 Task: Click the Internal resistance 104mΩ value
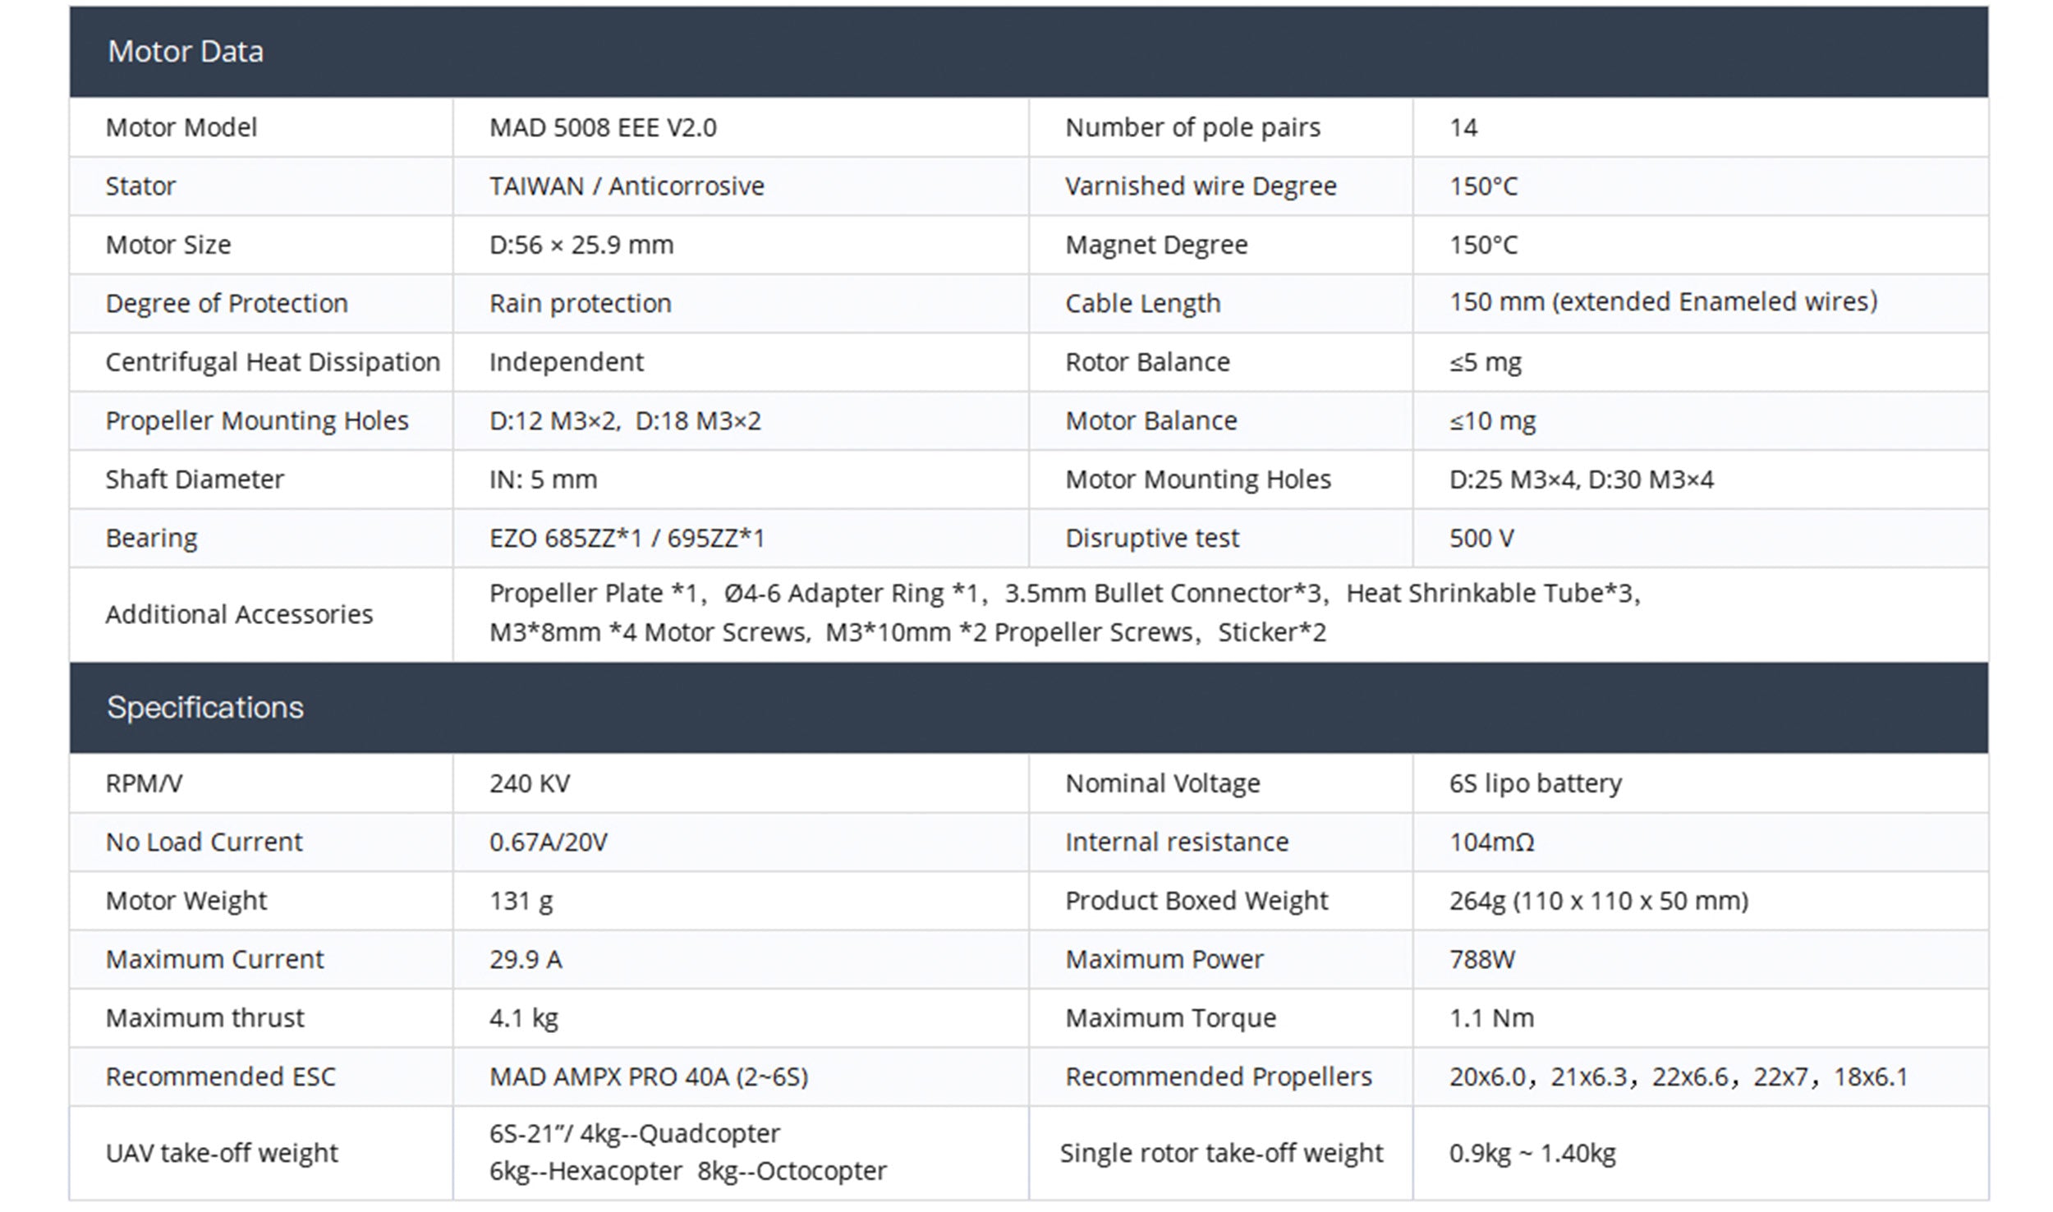1491,842
